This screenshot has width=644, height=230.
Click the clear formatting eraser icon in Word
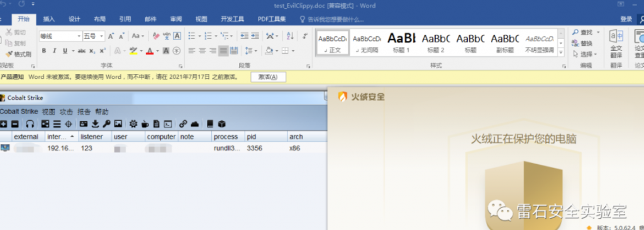coord(156,36)
